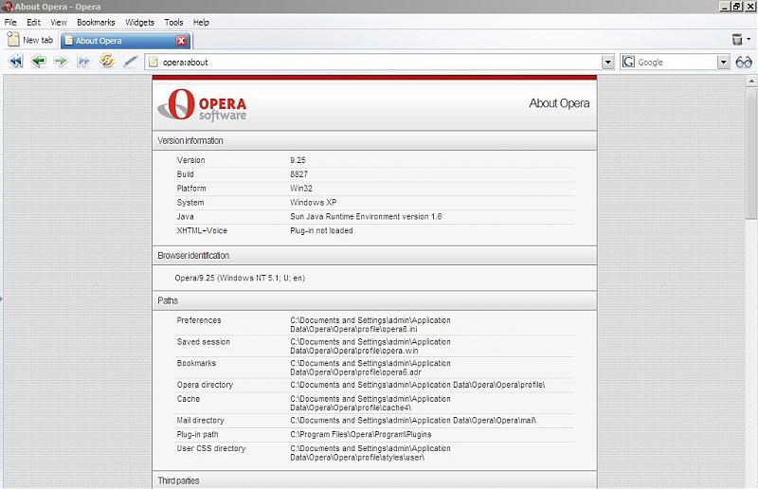The width and height of the screenshot is (758, 489).
Task: Click the Windows XP system value
Action: tap(314, 202)
